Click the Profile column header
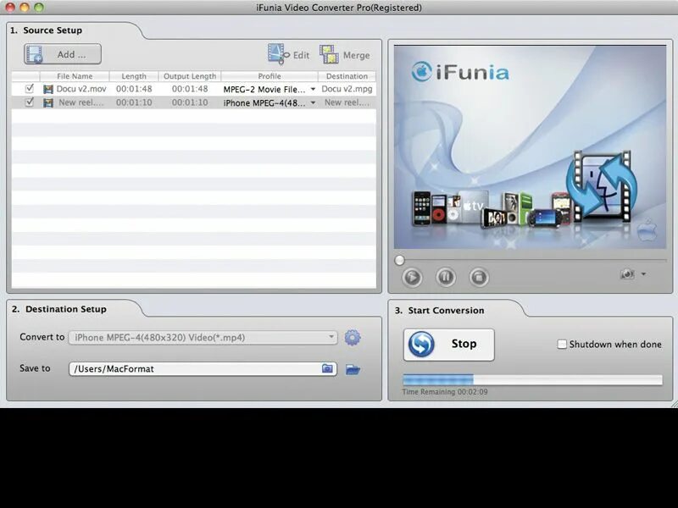Image resolution: width=678 pixels, height=508 pixels. (270, 76)
